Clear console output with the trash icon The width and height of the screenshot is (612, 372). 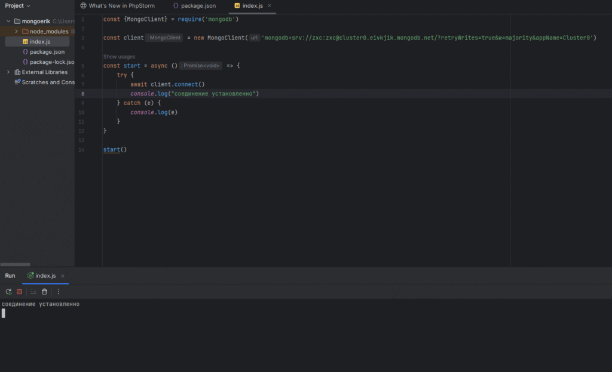[x=44, y=291]
